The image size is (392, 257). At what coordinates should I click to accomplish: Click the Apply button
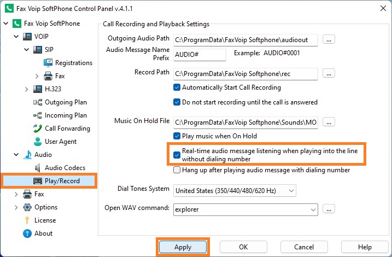pos(183,247)
